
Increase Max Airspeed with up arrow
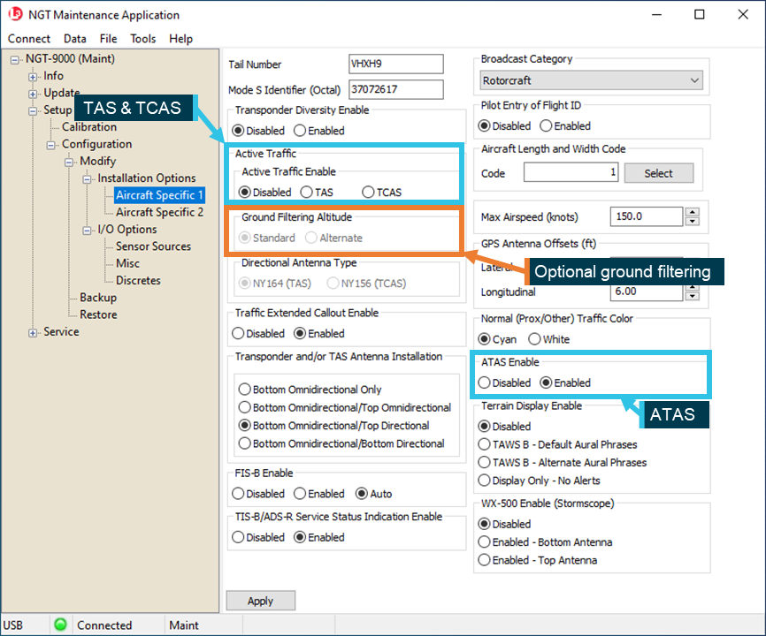692,212
